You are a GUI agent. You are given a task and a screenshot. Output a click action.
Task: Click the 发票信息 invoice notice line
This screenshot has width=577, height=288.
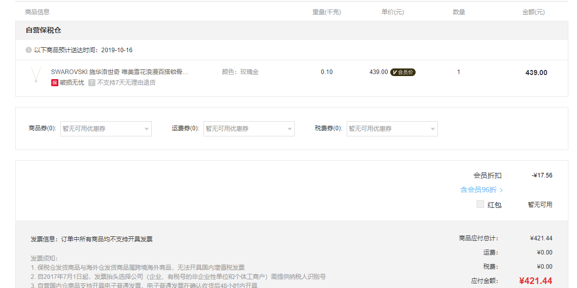click(x=92, y=239)
